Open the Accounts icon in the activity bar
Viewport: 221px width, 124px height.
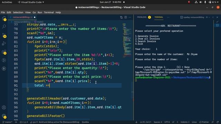coord(4,107)
